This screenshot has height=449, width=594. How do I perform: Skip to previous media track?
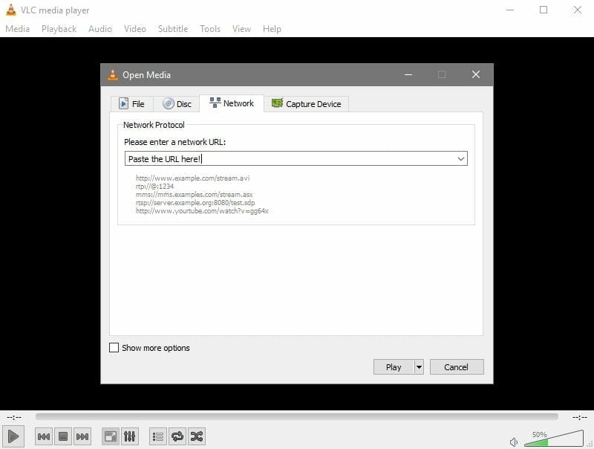coord(44,436)
